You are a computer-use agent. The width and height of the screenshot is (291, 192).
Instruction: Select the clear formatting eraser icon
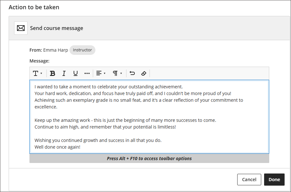[143, 73]
